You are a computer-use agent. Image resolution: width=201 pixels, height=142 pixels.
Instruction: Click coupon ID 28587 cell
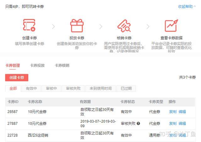pyautogui.click(x=13, y=112)
